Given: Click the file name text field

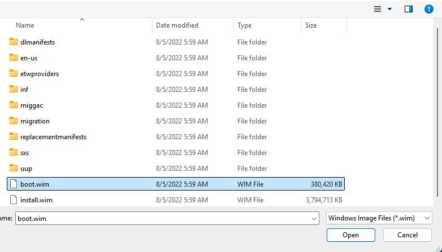Looking at the screenshot, I should pos(164,218).
